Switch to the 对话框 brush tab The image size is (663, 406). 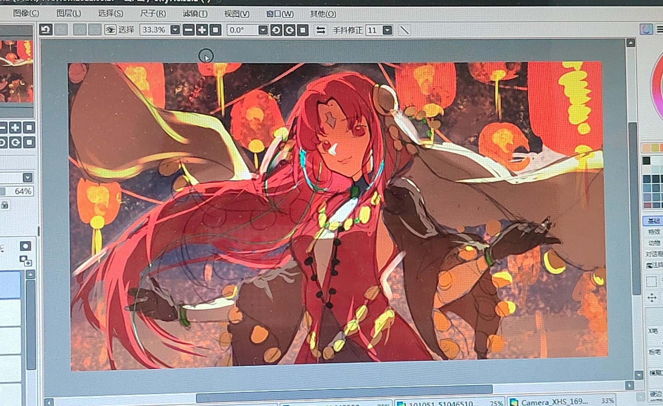tap(654, 254)
